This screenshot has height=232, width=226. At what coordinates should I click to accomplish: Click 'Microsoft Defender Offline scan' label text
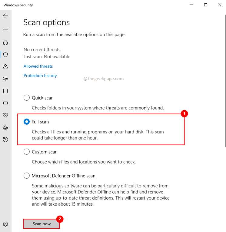[64, 176]
